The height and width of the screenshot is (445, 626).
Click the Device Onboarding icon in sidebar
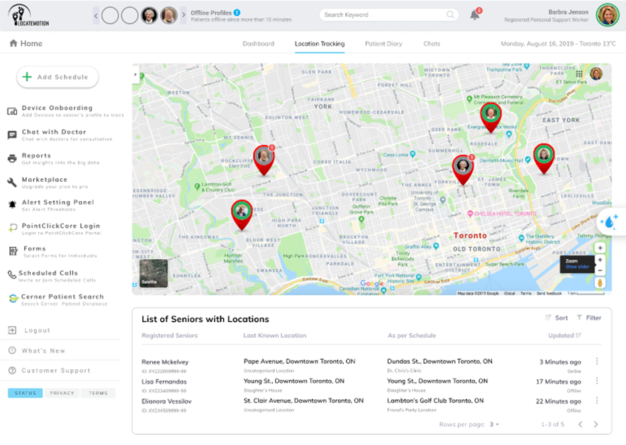click(12, 111)
